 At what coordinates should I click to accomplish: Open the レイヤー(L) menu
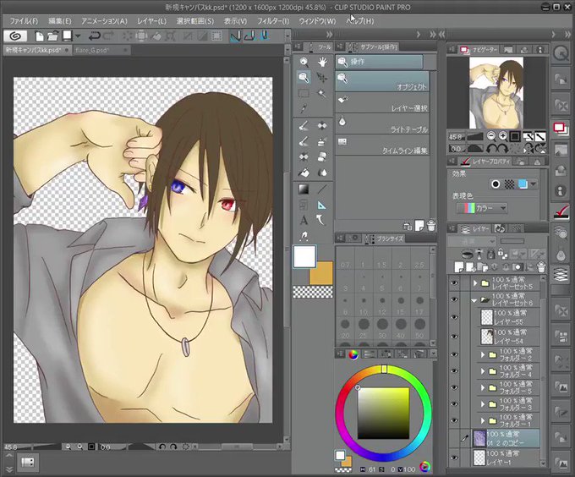coord(152,21)
